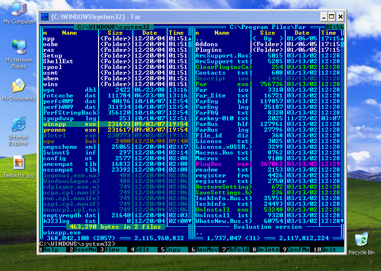The width and height of the screenshot is (381, 271).
Task: Select UnInstall exe file
Action: pyautogui.click(x=268, y=210)
